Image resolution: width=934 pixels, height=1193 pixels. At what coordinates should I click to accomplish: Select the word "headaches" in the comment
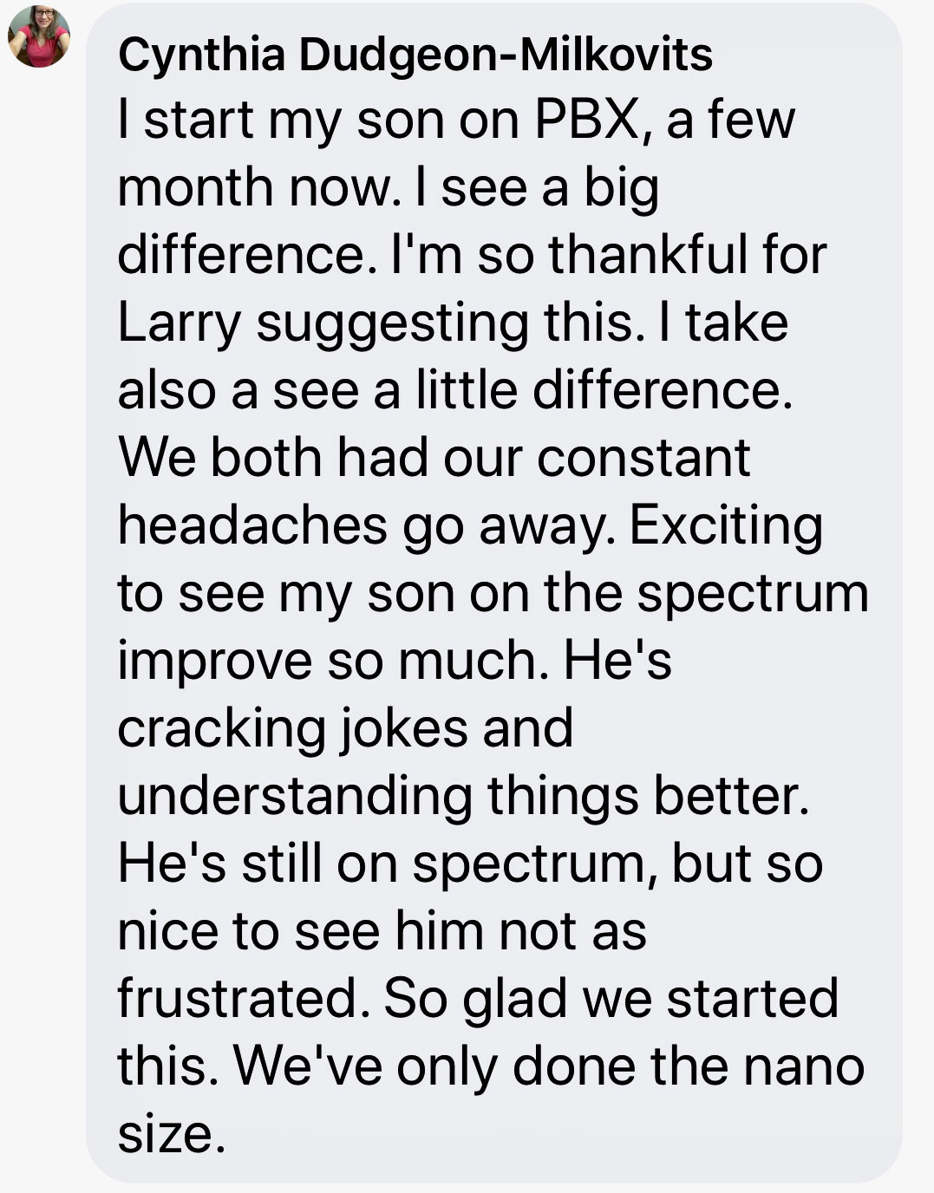(x=252, y=525)
